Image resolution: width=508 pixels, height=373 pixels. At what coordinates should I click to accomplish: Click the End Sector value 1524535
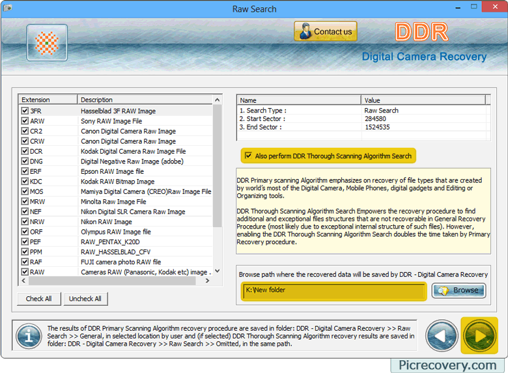point(378,127)
